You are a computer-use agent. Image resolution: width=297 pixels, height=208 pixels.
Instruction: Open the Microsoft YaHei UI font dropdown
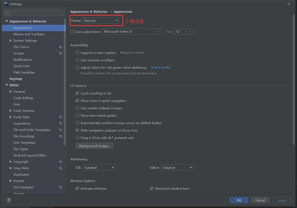coord(132,32)
